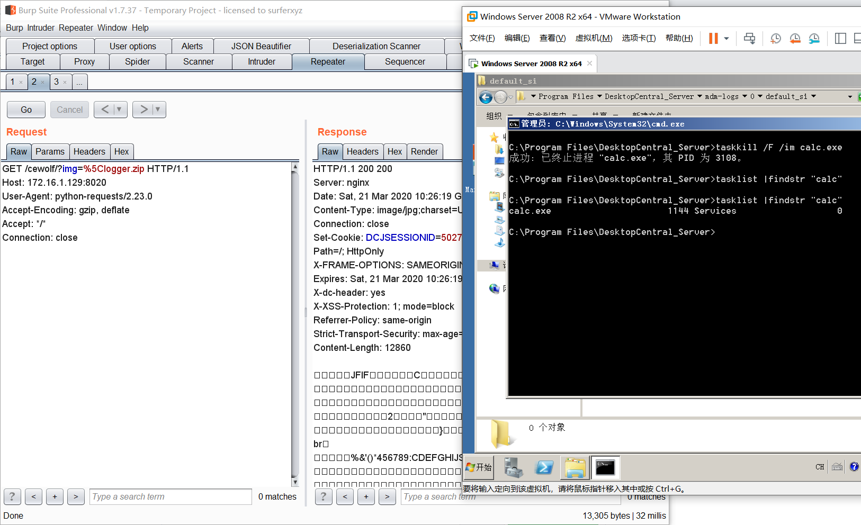Select the Documents library icon in Explorer sidebar
The image size is (861, 525).
pyautogui.click(x=499, y=231)
